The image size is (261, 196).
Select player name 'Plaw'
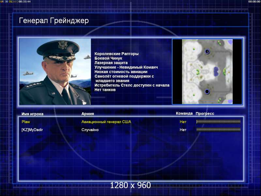pos(26,122)
